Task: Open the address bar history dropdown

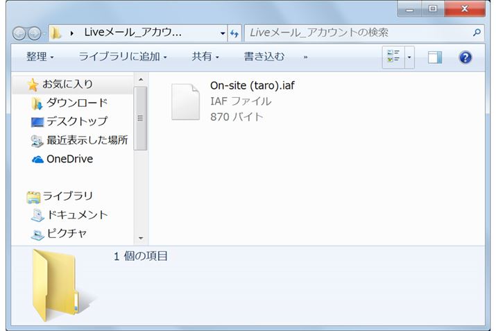Action: pyautogui.click(x=223, y=33)
